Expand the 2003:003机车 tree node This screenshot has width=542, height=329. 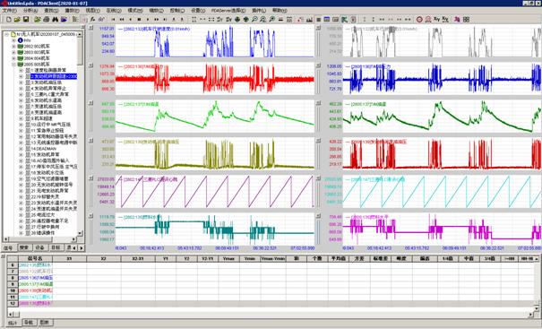click(13, 52)
